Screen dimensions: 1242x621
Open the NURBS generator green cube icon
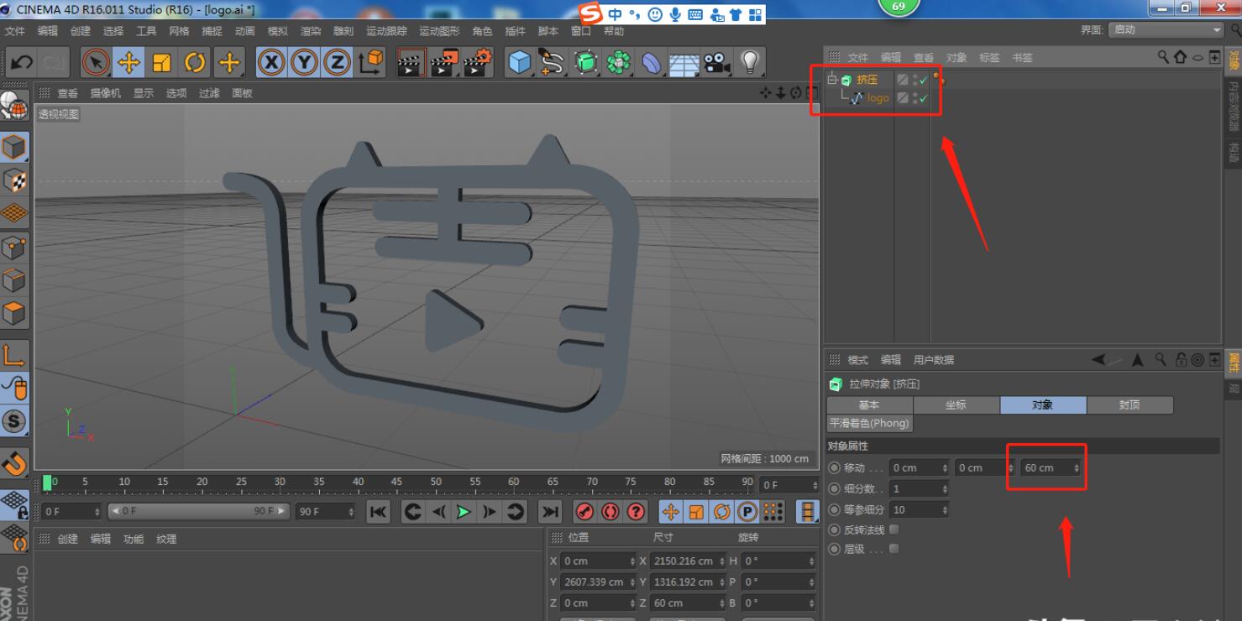pyautogui.click(x=585, y=62)
